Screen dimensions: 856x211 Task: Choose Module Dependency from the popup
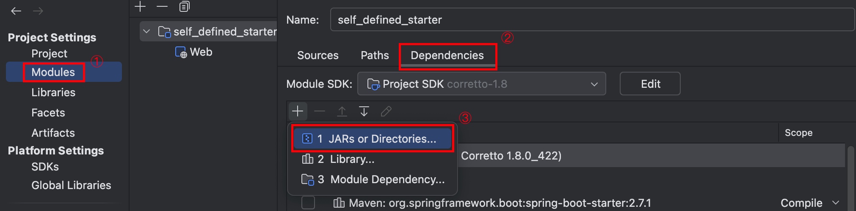373,179
